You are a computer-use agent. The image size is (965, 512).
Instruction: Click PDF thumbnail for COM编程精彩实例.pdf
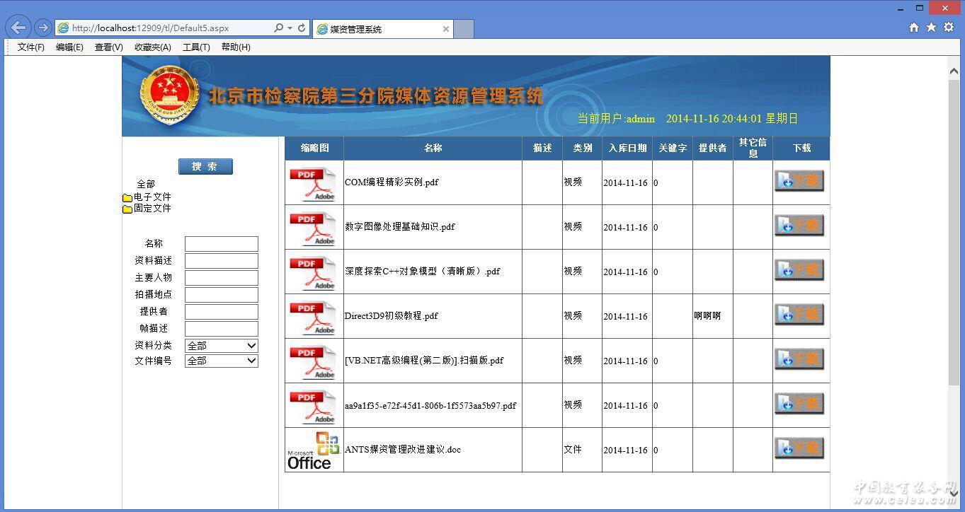[313, 183]
